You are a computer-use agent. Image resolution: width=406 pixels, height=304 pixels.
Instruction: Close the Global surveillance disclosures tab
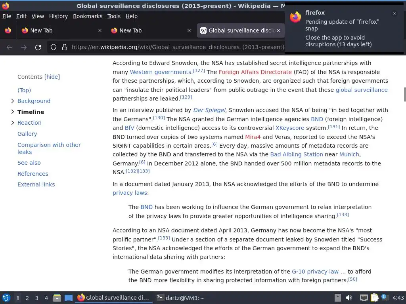[278, 30]
